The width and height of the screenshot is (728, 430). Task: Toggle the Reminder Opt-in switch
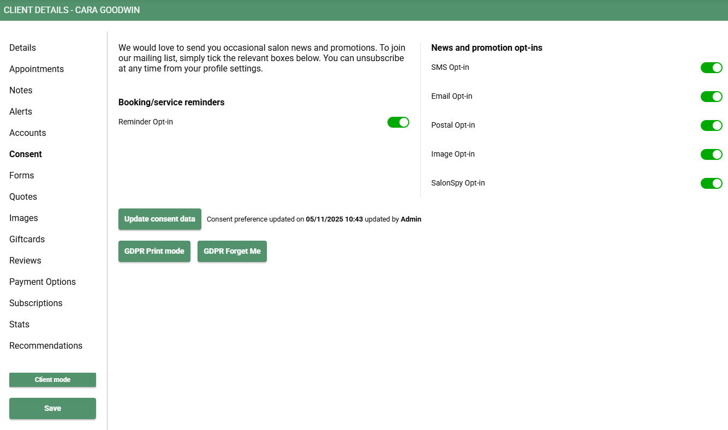point(398,122)
